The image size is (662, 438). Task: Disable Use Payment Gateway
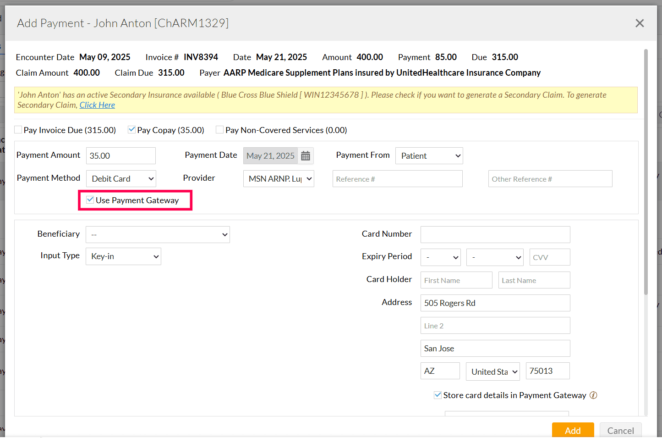(90, 200)
